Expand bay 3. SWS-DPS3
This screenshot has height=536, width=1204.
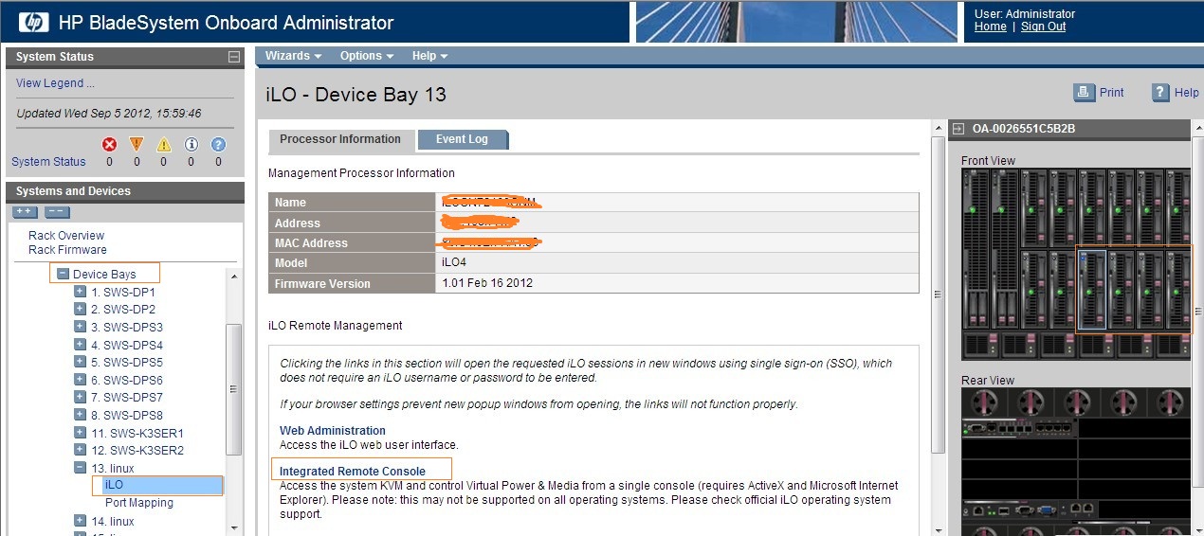(81, 327)
